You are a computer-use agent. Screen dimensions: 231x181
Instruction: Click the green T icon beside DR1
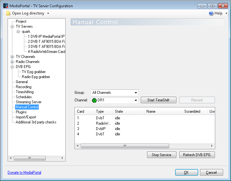[94, 100]
